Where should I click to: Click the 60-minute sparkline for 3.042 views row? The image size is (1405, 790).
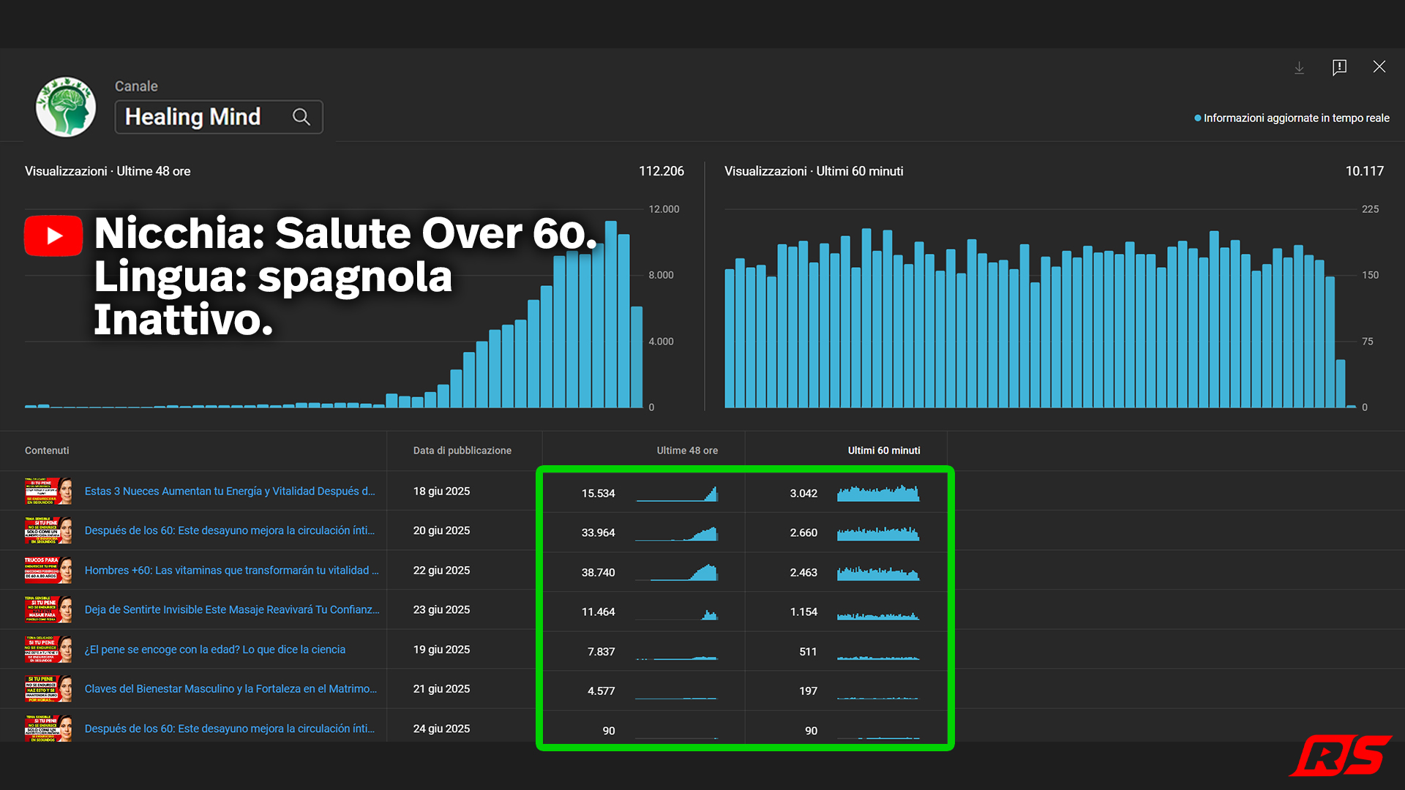[878, 493]
